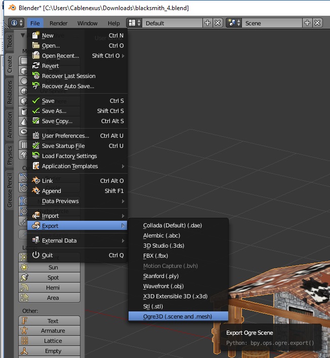The image size is (330, 358).
Task: Export as X3D Extensible 3D (.x3d)
Action: pyautogui.click(x=179, y=296)
